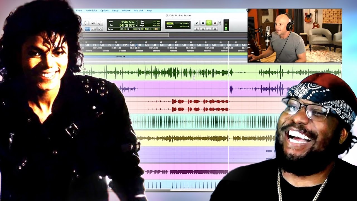
Task: Toggle the button below the Pencil tool
Action: point(100,29)
